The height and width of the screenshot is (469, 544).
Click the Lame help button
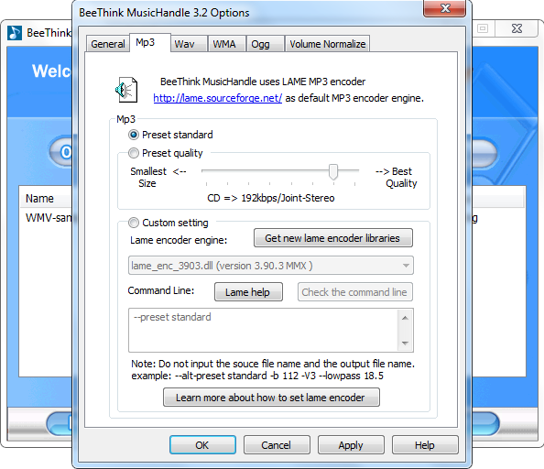pyautogui.click(x=248, y=292)
